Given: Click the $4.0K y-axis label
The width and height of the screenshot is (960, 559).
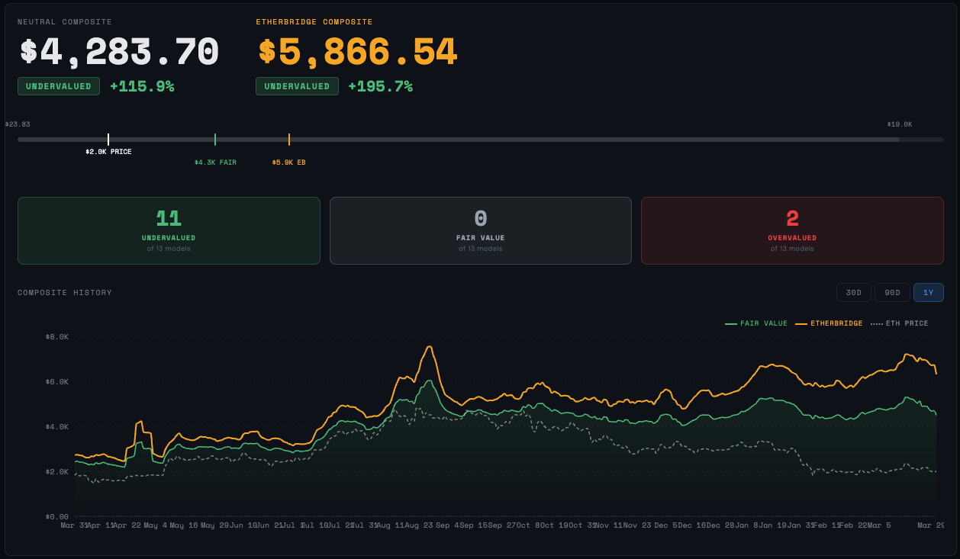Looking at the screenshot, I should [x=57, y=426].
